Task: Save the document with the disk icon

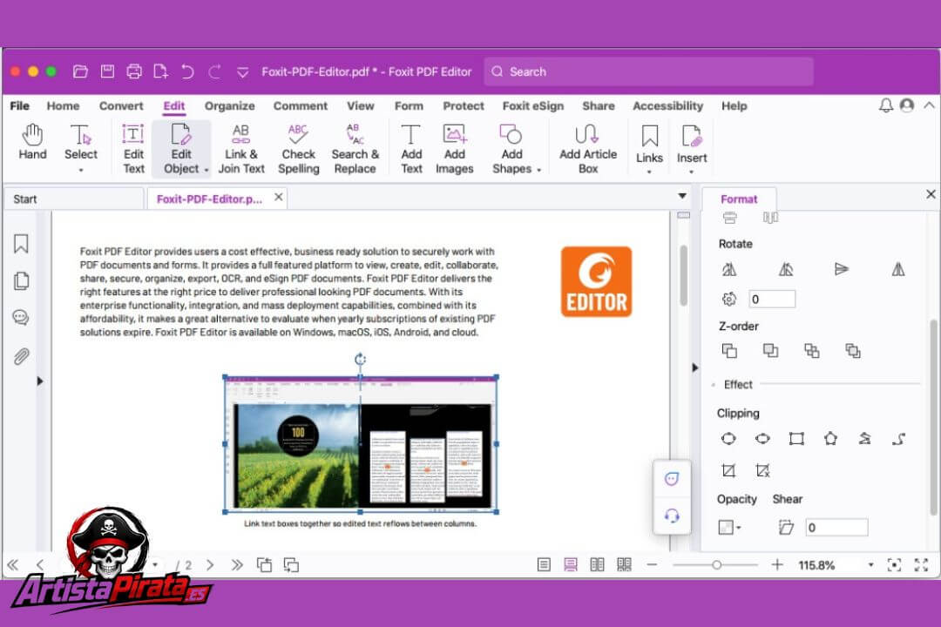Action: click(x=107, y=71)
